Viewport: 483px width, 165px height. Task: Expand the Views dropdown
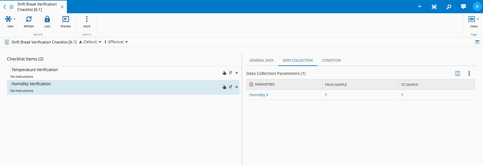pos(473,19)
